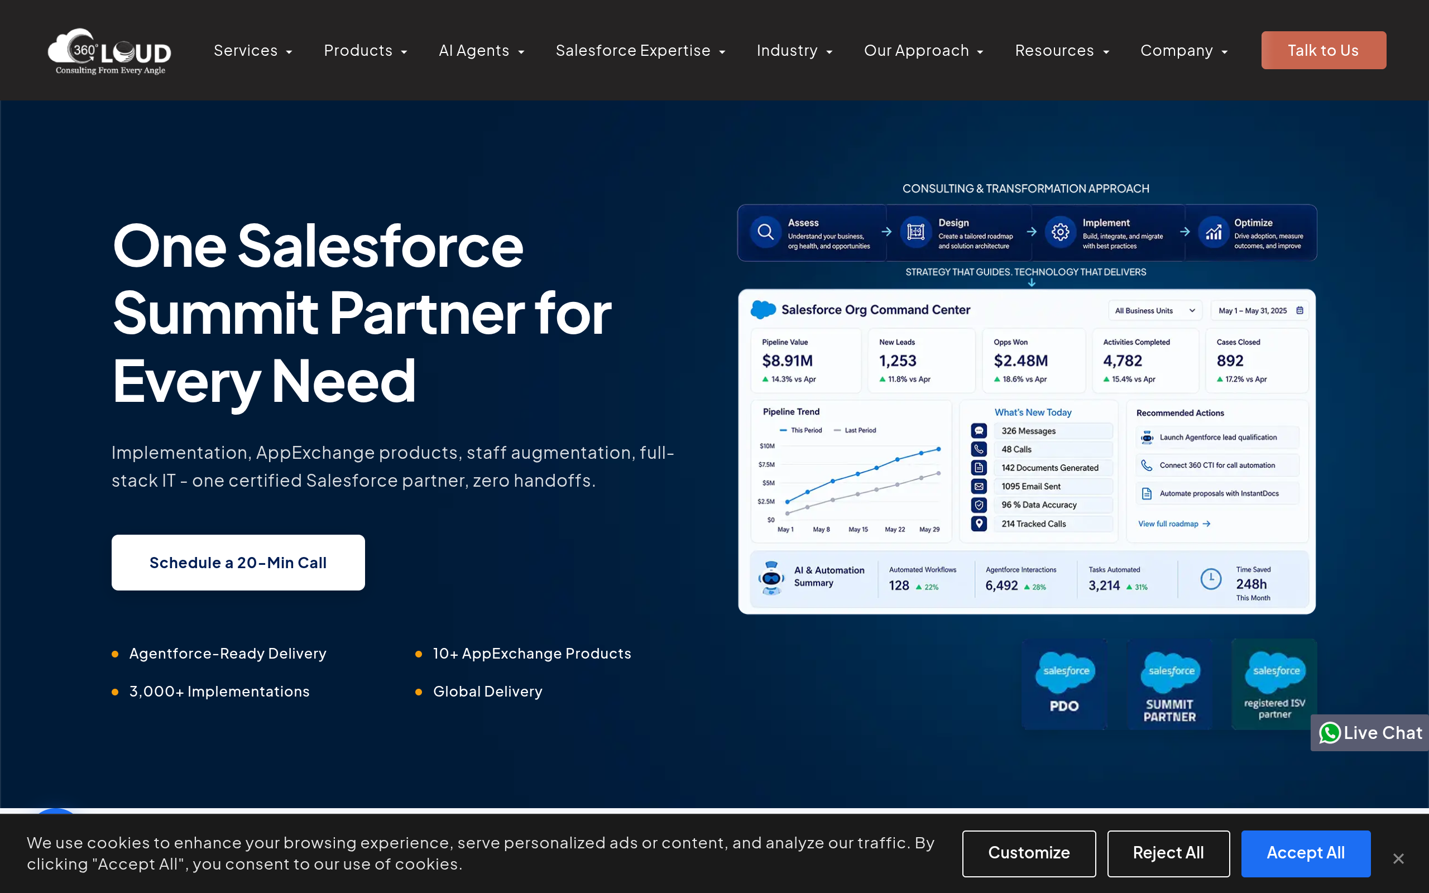
Task: Click the AI & Automation robot mascot
Action: click(x=771, y=578)
